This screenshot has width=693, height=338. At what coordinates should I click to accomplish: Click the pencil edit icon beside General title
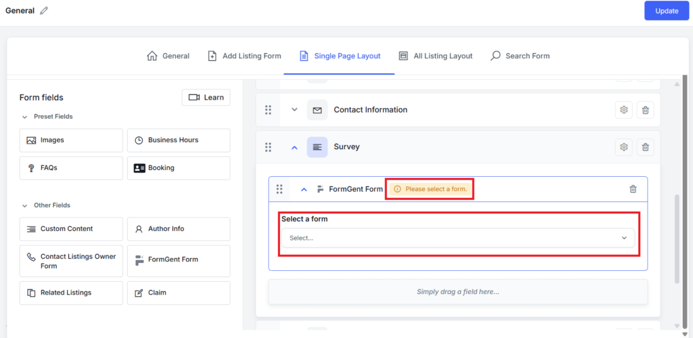(x=44, y=11)
